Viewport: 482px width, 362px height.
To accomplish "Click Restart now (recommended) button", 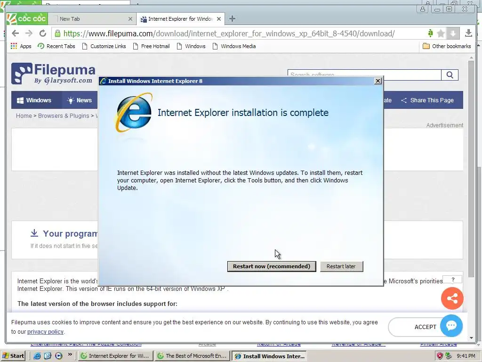I will [272, 266].
